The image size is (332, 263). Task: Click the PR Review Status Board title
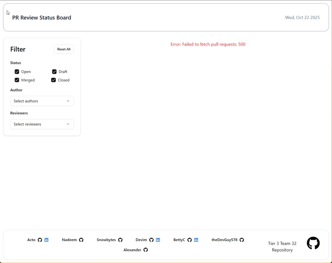(x=41, y=18)
